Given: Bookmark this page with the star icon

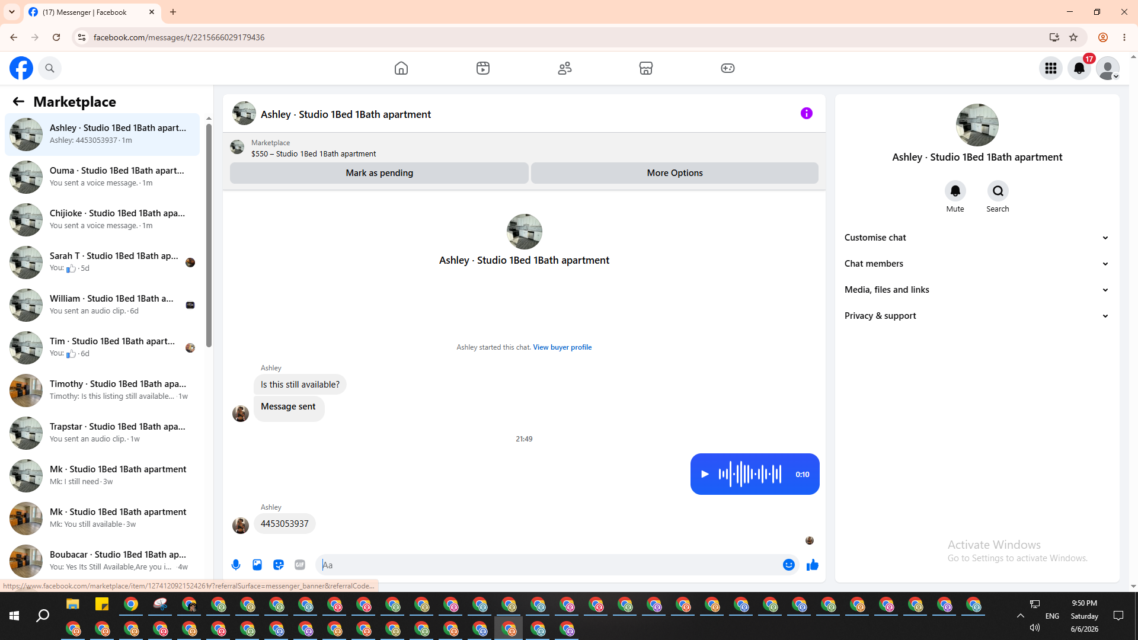Looking at the screenshot, I should pos(1073,37).
